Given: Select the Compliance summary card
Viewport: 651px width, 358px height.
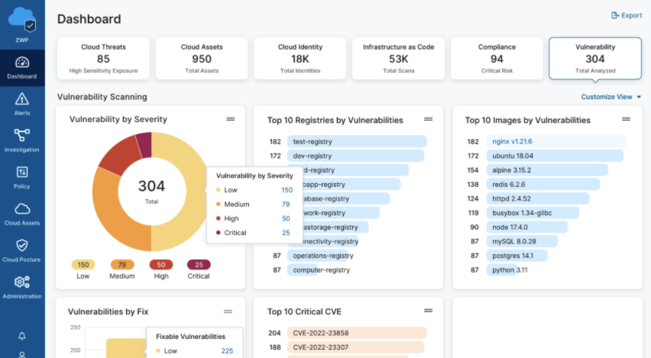Looking at the screenshot, I should [x=497, y=58].
